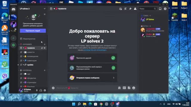Open Discord home direct messages icon
The width and height of the screenshot is (191, 107).
[13, 9]
